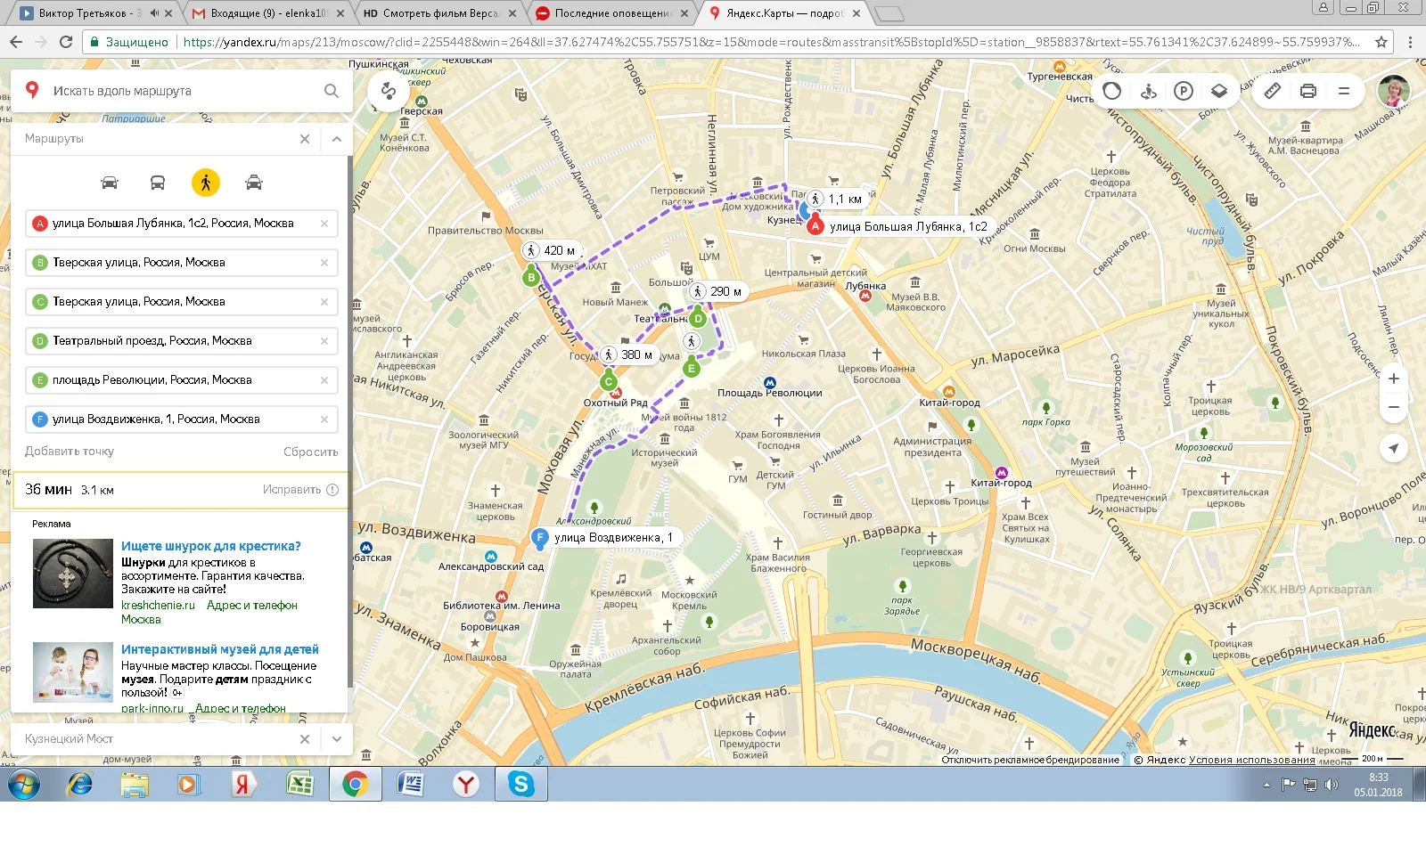Remove waypoint C Тверская улица
This screenshot has width=1426, height=855.
point(324,302)
